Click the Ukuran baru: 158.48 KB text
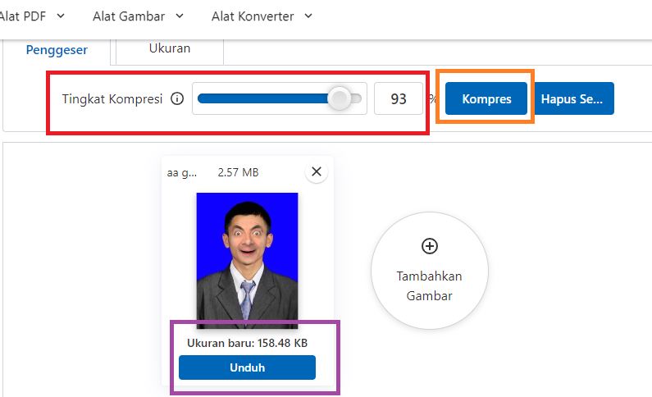652x397 pixels. point(247,343)
